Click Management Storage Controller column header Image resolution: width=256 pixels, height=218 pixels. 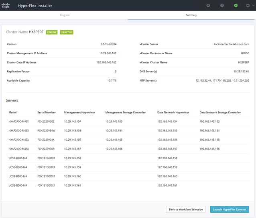point(125,112)
